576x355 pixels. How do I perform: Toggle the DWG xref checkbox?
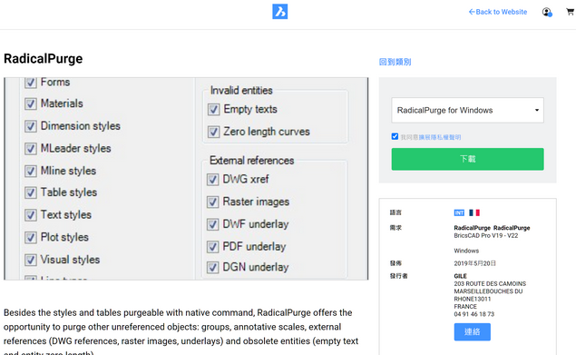(212, 180)
